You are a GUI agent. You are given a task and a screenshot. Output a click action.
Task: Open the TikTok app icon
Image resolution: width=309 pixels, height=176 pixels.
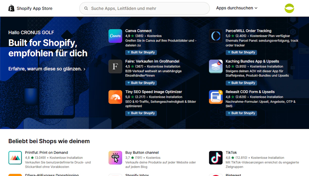point(216,158)
